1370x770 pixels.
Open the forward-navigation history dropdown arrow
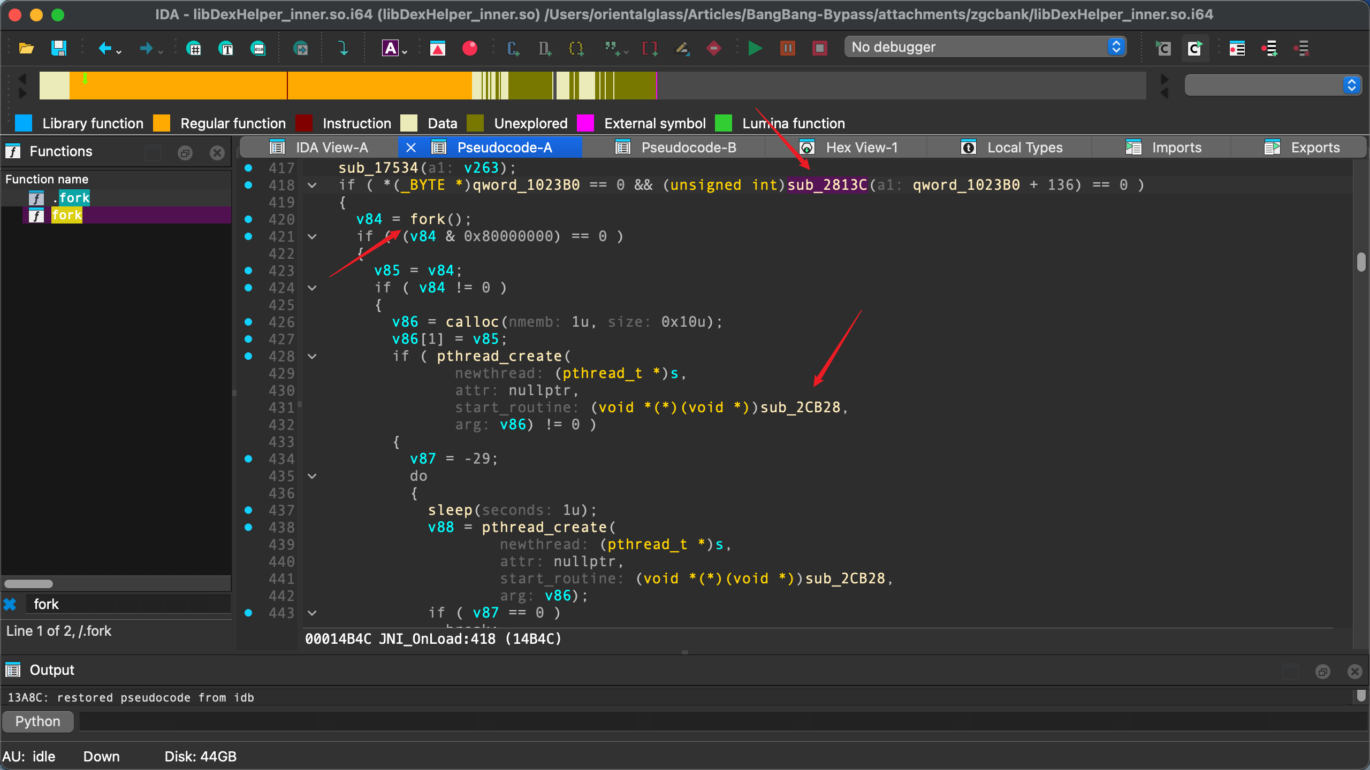(x=160, y=52)
